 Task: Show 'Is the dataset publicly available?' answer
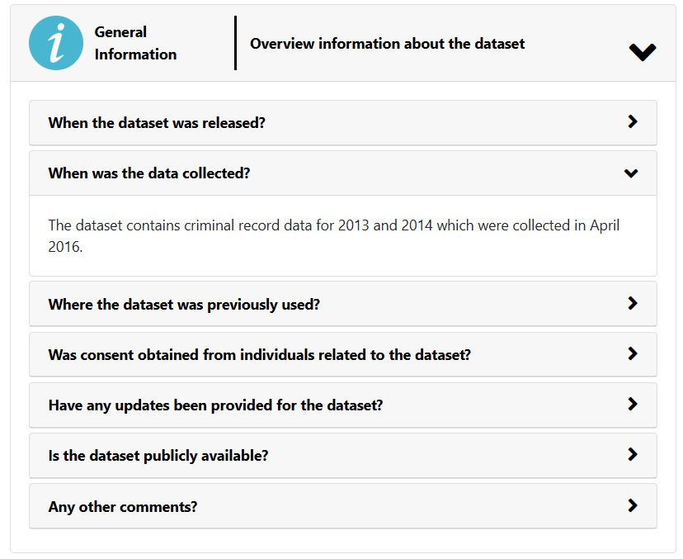[158, 456]
